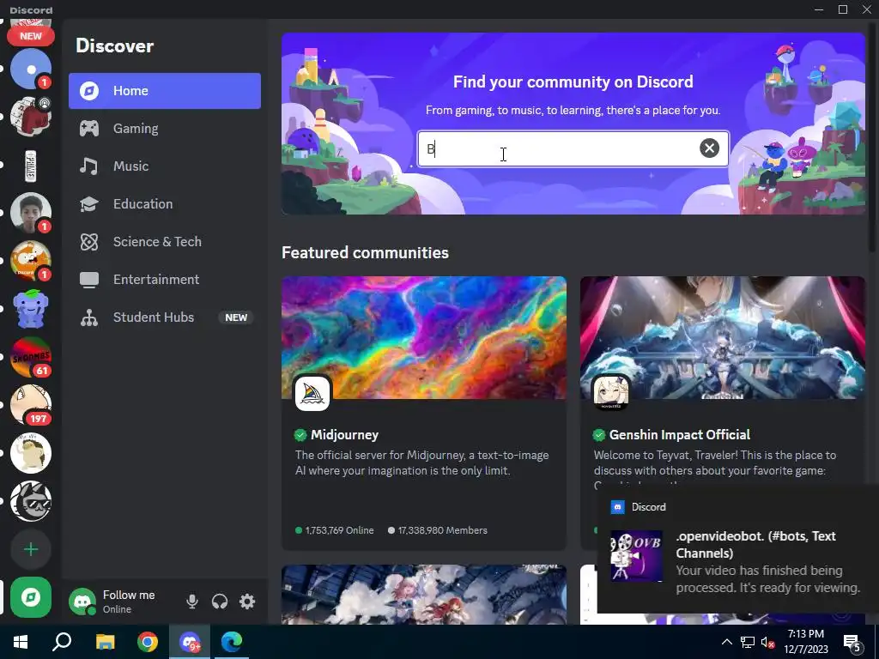
Task: Open the server with the boy's photo avatar
Action: [31, 213]
